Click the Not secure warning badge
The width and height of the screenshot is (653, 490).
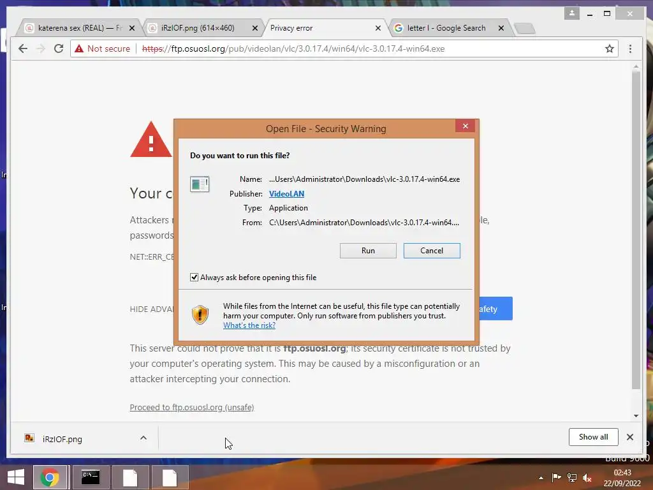click(x=103, y=48)
